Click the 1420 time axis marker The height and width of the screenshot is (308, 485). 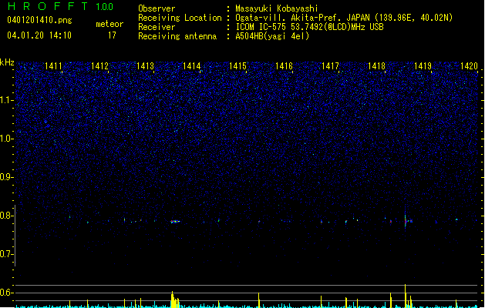pyautogui.click(x=470, y=66)
